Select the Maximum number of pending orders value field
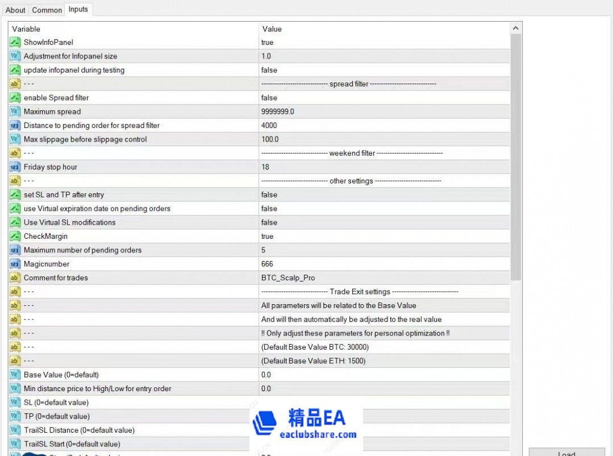 (x=383, y=250)
